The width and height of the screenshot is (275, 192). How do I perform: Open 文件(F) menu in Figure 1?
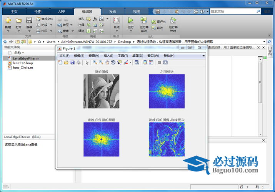click(64, 56)
